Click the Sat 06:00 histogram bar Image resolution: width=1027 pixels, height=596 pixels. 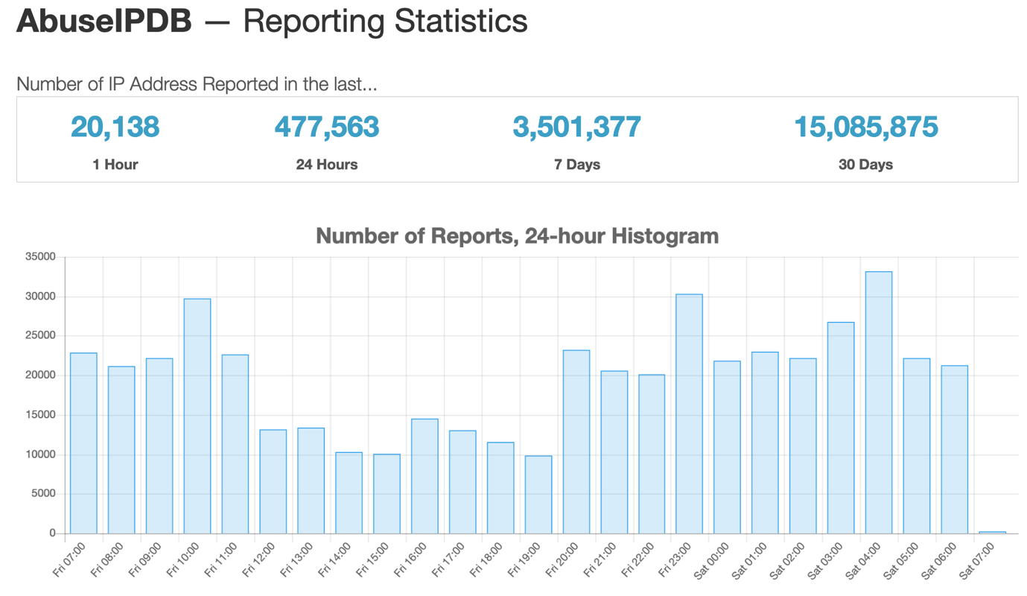click(955, 449)
